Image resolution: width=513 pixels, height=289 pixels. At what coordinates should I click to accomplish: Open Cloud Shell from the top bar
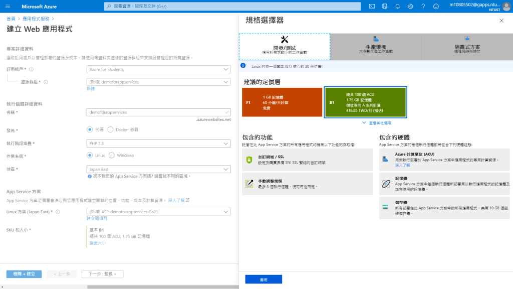click(x=372, y=6)
